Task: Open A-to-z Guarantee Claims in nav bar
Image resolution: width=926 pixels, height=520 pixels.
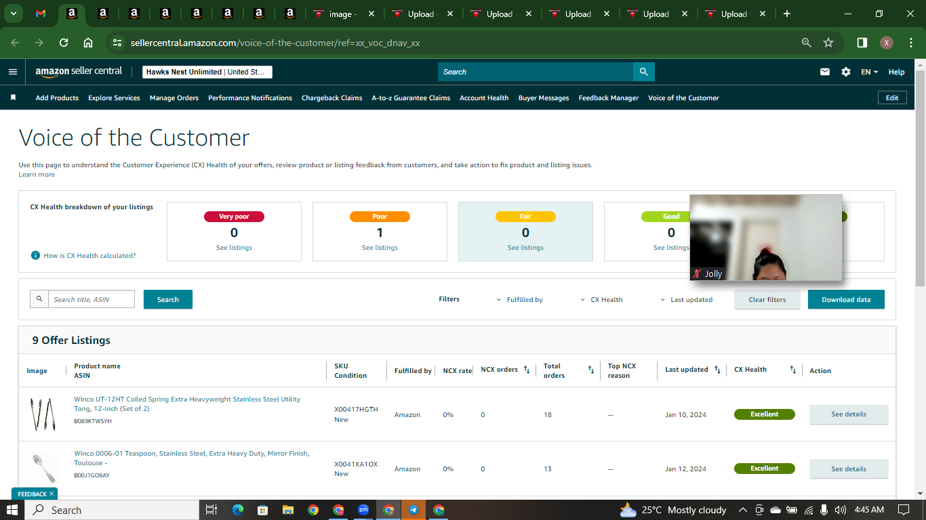Action: (411, 97)
